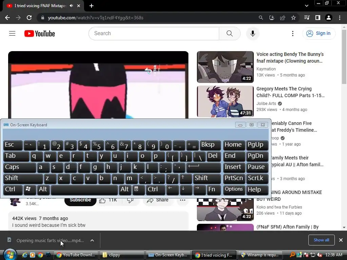Bookmark this page with the star icon
The width and height of the screenshot is (347, 260).
click(x=293, y=18)
